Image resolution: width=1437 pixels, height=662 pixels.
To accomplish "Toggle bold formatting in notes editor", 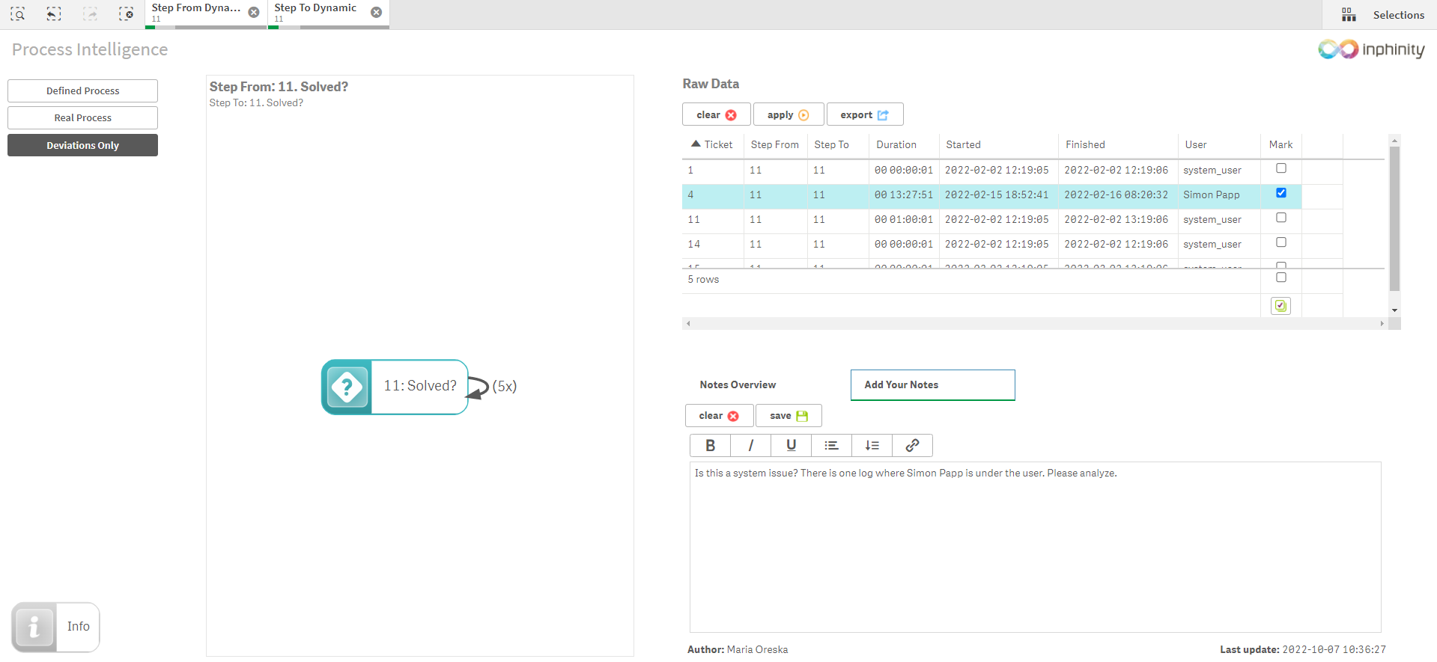I will click(710, 446).
